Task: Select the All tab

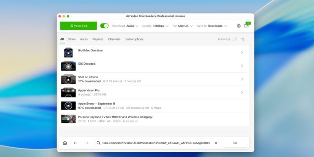Action: pos(62,39)
